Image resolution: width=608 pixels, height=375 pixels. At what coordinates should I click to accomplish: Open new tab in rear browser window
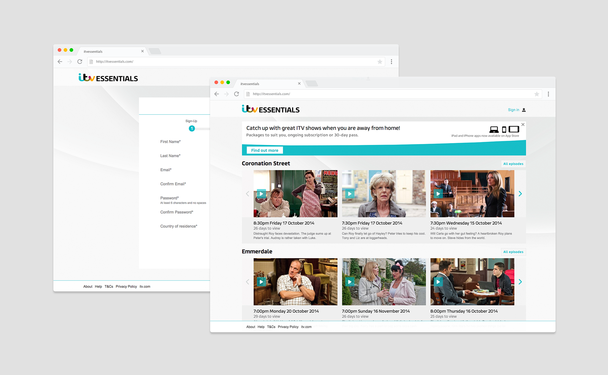tap(155, 51)
